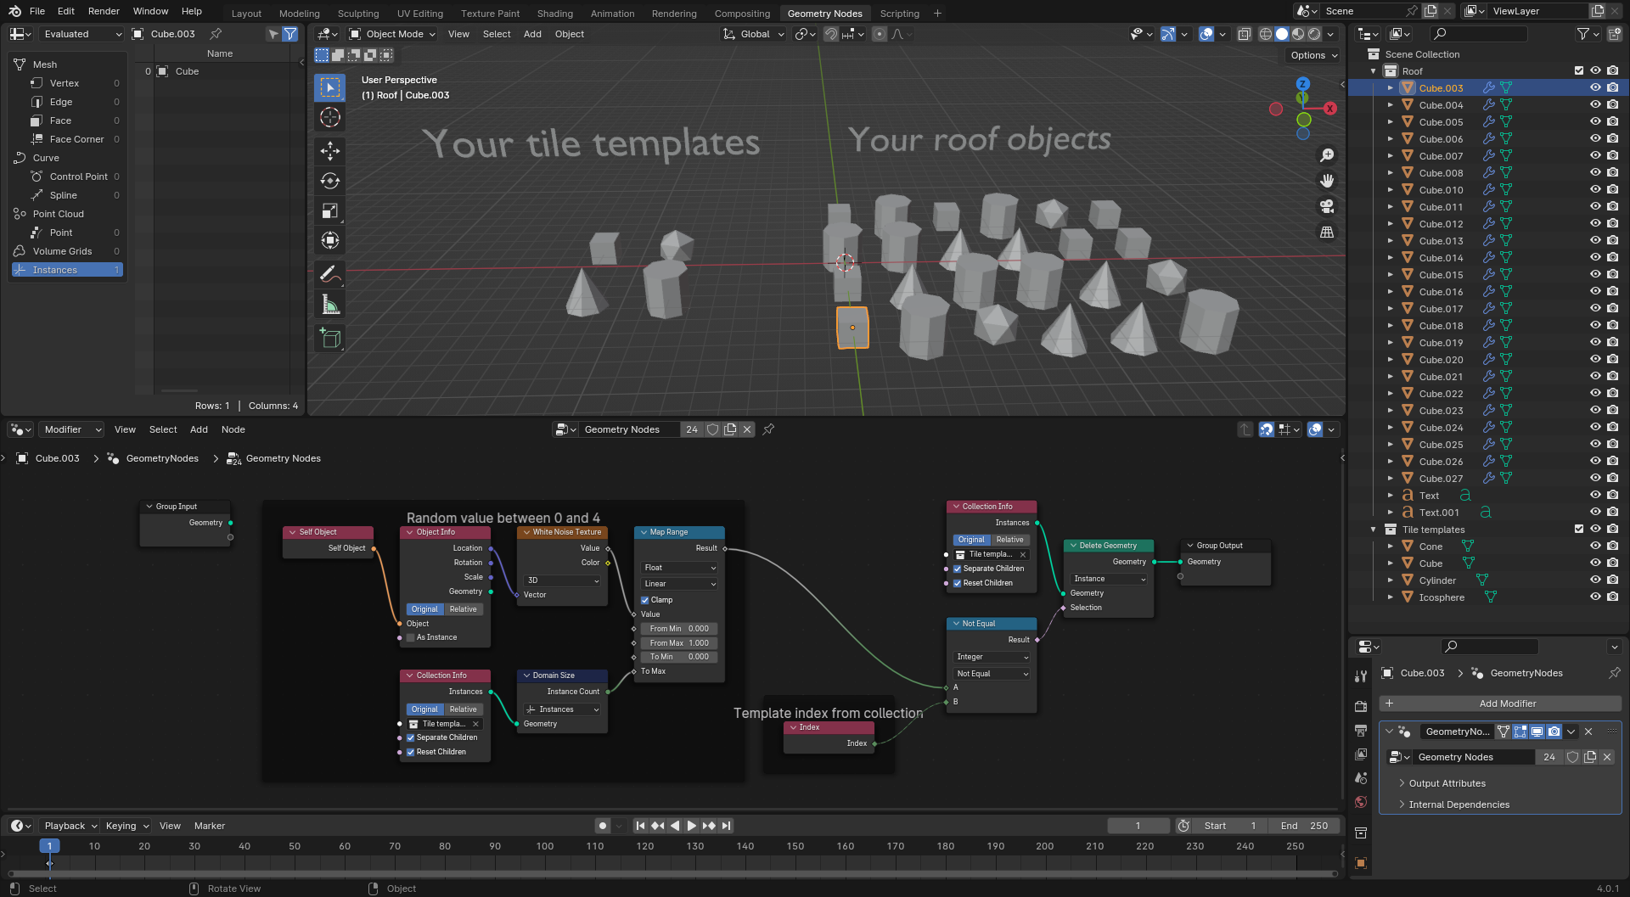This screenshot has width=1630, height=897.
Task: Open the Keying menu in timeline
Action: tap(126, 826)
